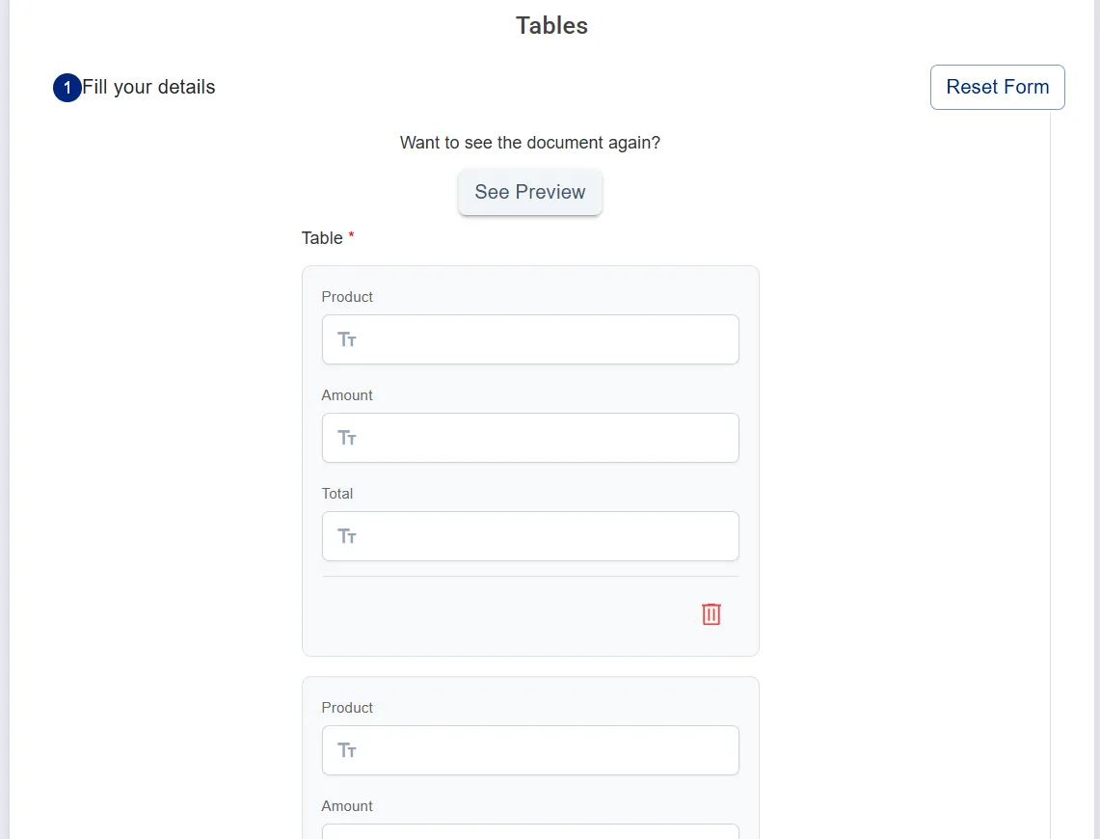Select the 'Fill your details' step label
Viewport: 1100px width, 839px height.
[x=148, y=87]
